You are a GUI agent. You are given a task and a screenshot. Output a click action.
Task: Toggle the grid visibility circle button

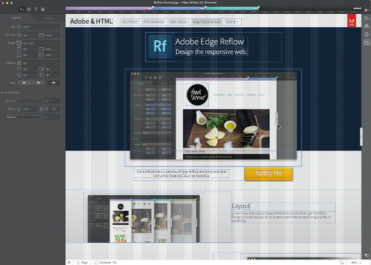pos(54,109)
